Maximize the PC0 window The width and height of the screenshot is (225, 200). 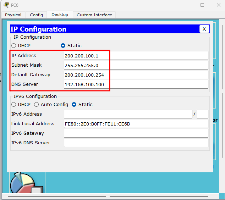point(202,5)
